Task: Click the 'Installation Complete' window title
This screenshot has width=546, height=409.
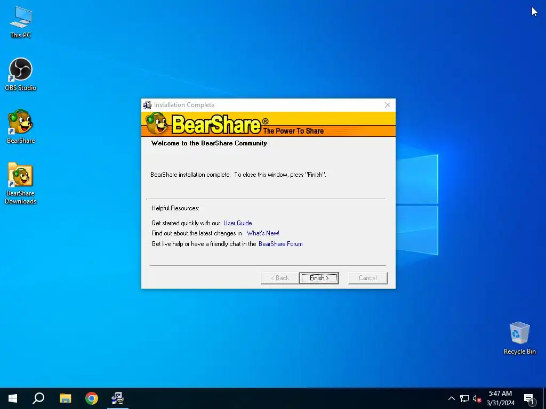Action: pos(184,105)
